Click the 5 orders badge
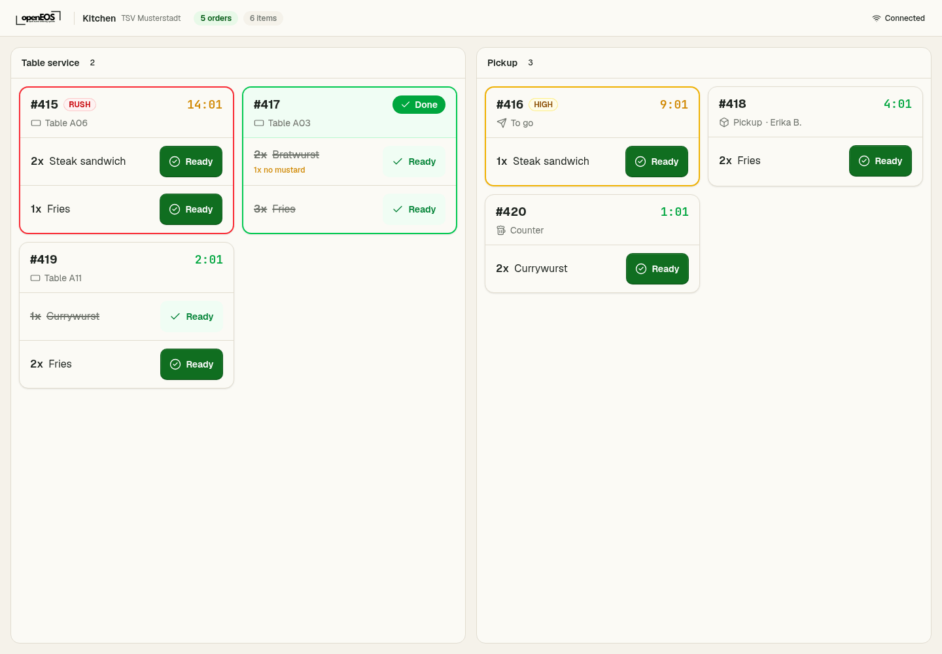942x654 pixels. [x=216, y=18]
